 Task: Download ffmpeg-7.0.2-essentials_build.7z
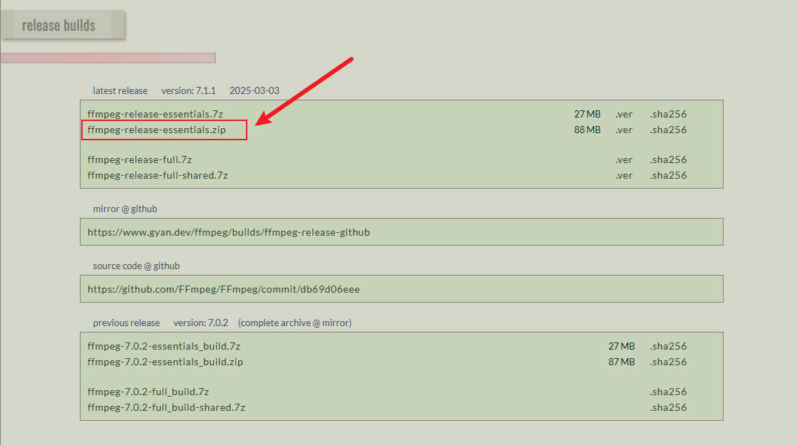pyautogui.click(x=164, y=346)
